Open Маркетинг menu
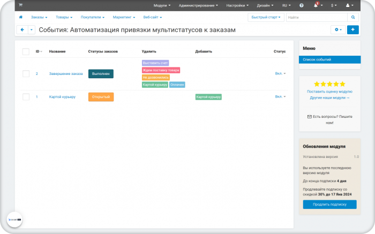 (x=124, y=17)
